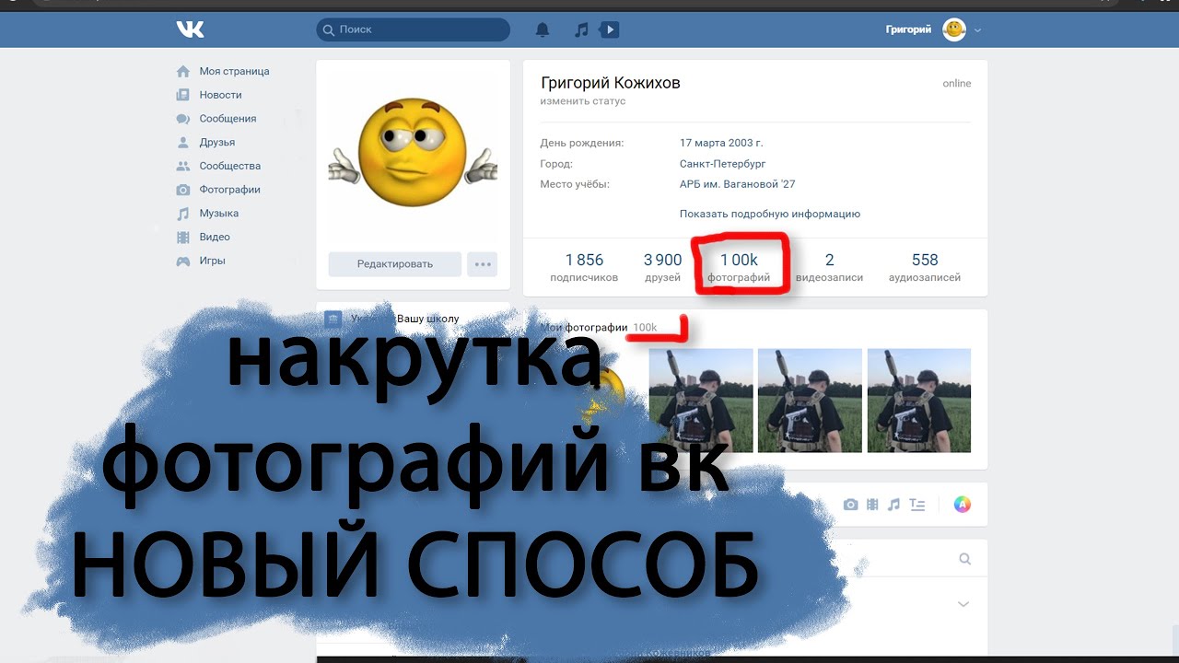Expand the account menu arrow beside the avatar

[x=977, y=30]
